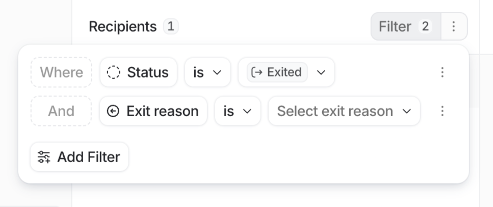Screen dimensions: 493x207
Task: Click the Exit reason field selector
Action: coord(153,111)
